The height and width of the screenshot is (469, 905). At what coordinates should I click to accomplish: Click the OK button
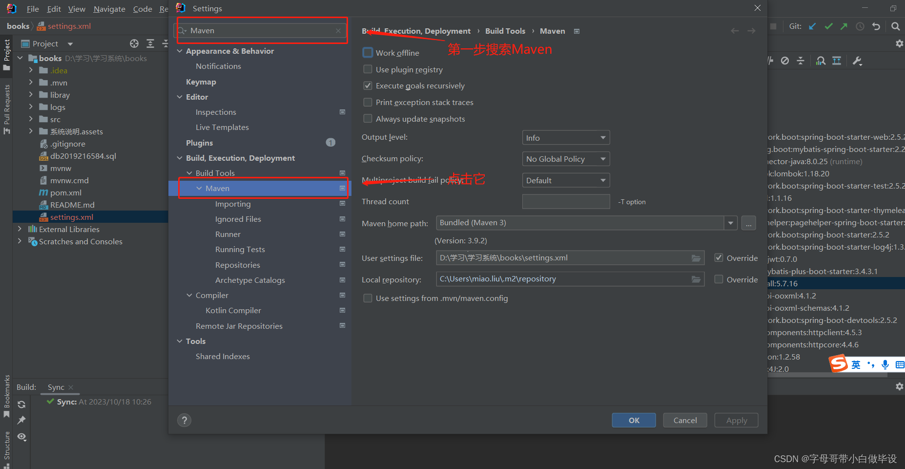[x=634, y=420]
